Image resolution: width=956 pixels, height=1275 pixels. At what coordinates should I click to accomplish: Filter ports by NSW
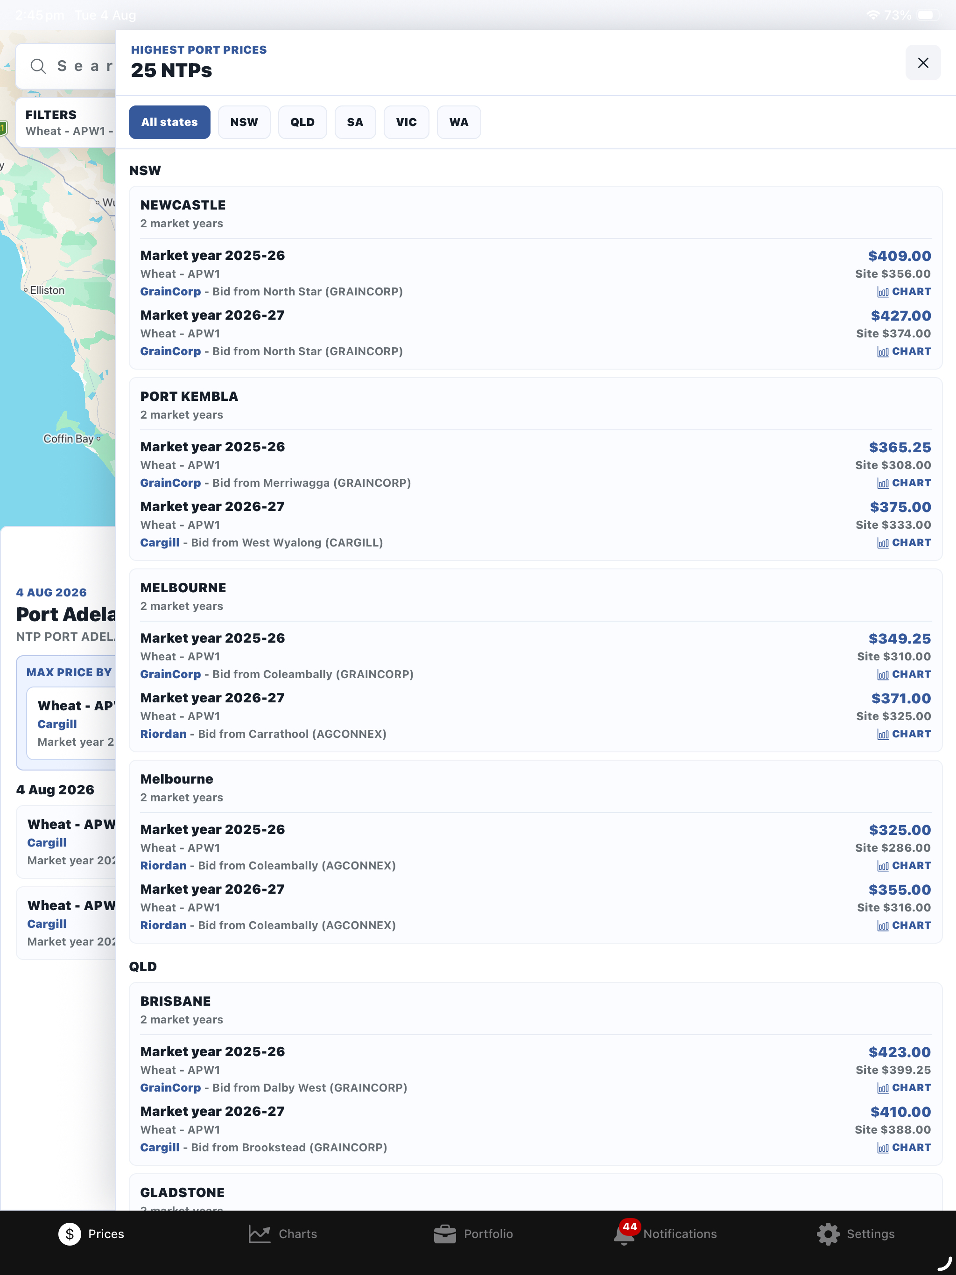click(244, 122)
